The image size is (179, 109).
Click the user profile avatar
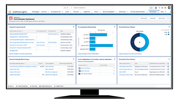coord(169,8)
